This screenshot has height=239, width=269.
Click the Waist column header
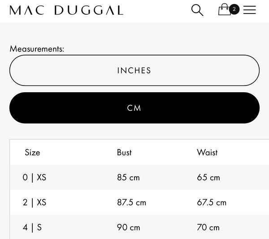click(x=207, y=152)
